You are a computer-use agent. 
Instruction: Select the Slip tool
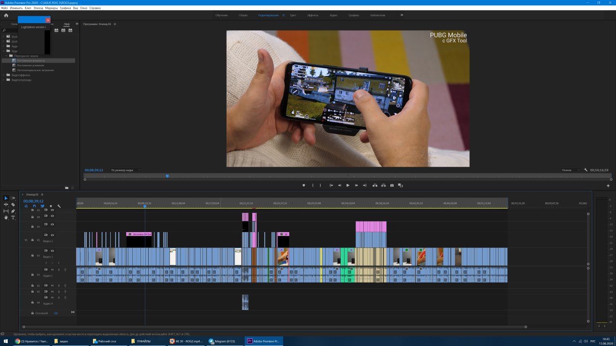[6, 211]
